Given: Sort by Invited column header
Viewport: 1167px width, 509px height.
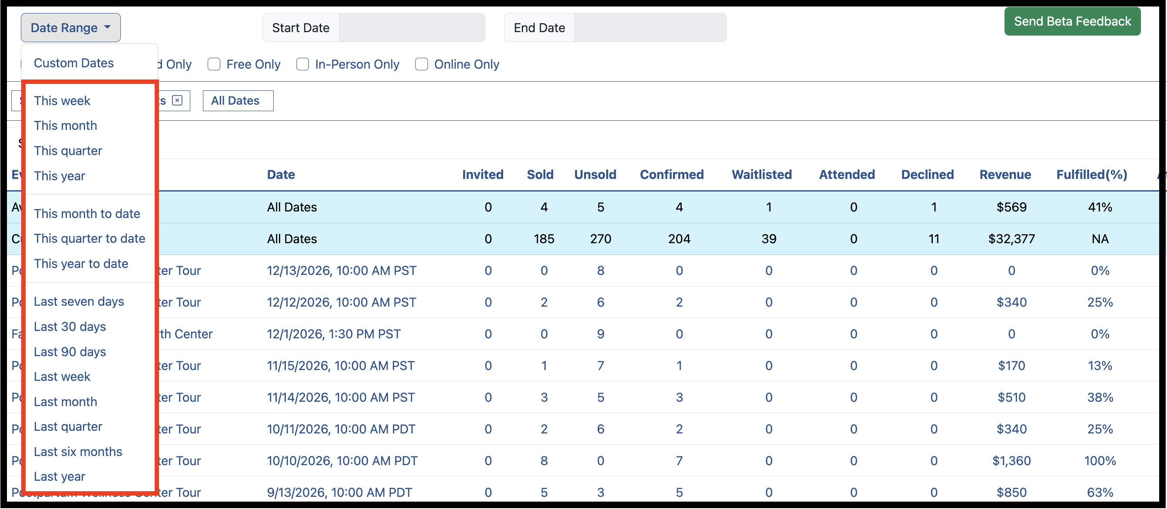Looking at the screenshot, I should [x=482, y=175].
